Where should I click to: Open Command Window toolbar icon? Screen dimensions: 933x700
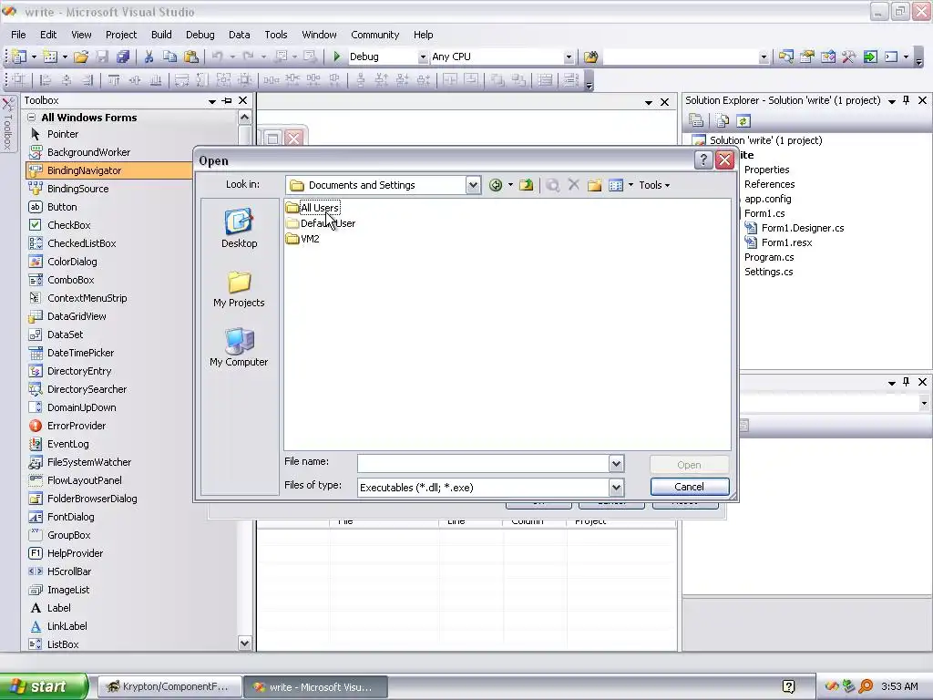tap(891, 57)
